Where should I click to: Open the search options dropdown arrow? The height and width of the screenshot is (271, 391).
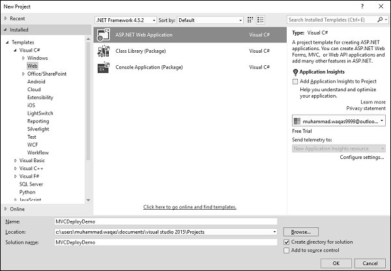(386, 20)
